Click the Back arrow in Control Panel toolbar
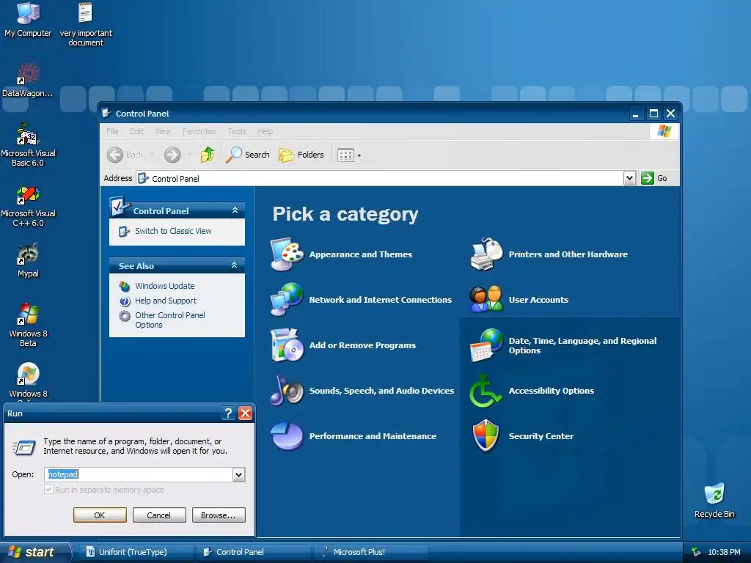 pyautogui.click(x=115, y=155)
